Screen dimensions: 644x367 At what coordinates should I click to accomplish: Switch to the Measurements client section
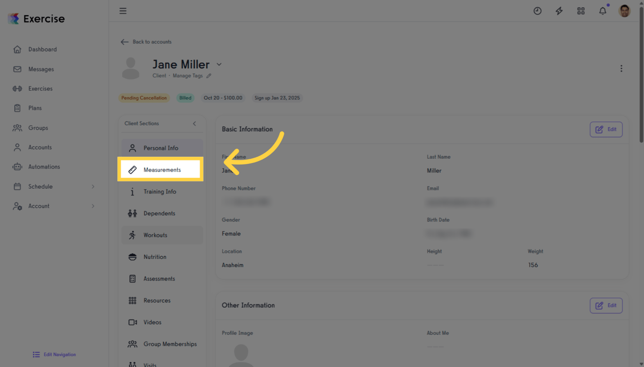(x=162, y=169)
